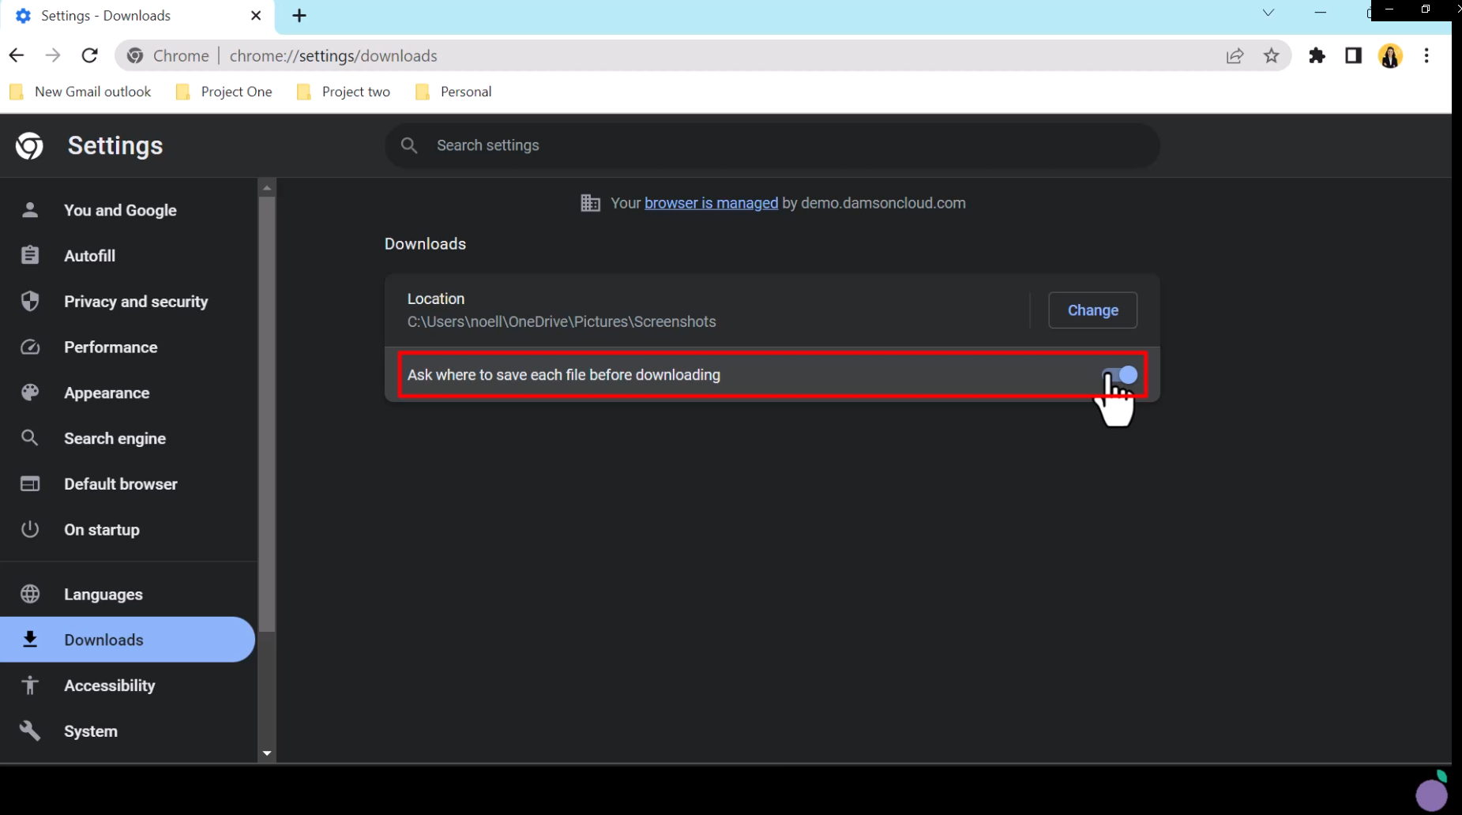Click the You and Google person icon
1462x815 pixels.
[x=30, y=209]
